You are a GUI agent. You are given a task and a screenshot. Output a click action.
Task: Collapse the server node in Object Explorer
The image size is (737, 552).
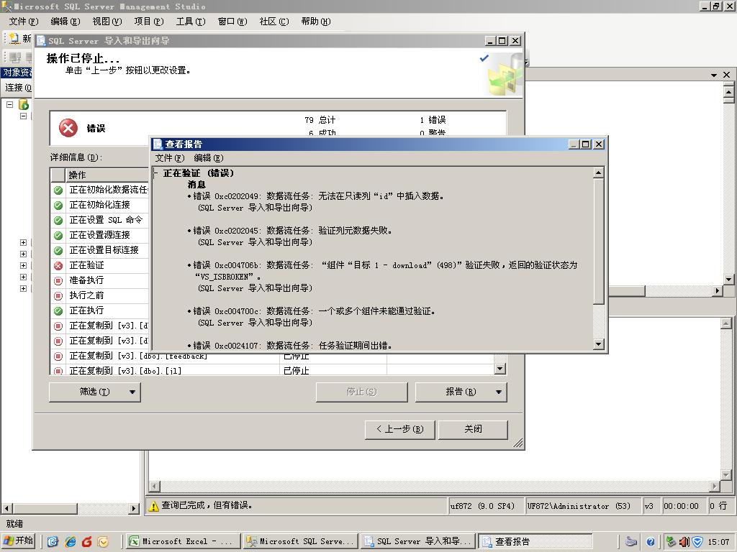(x=10, y=104)
